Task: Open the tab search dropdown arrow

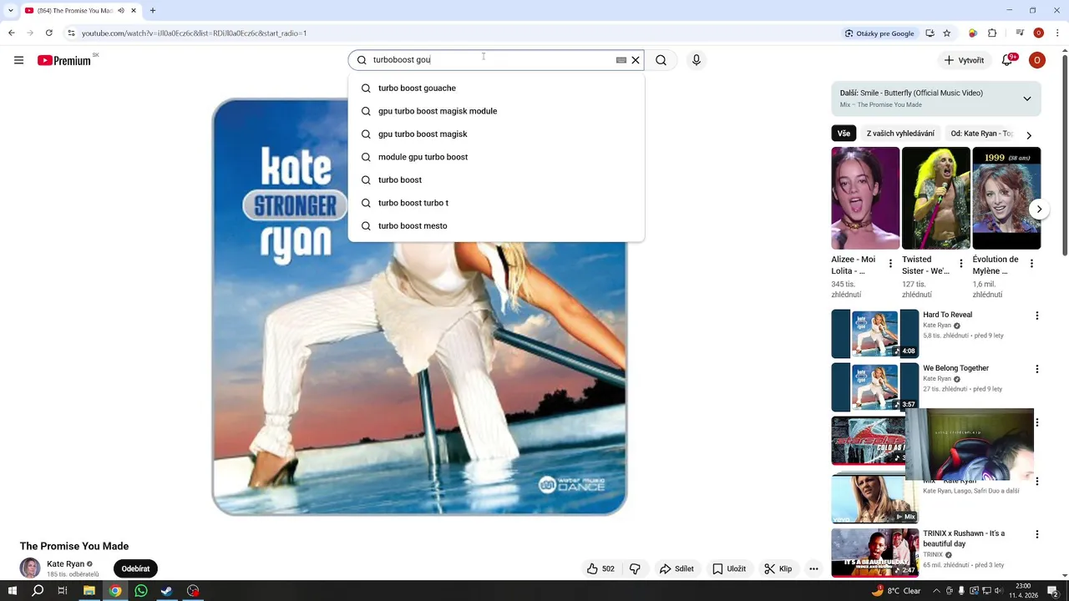Action: click(10, 11)
